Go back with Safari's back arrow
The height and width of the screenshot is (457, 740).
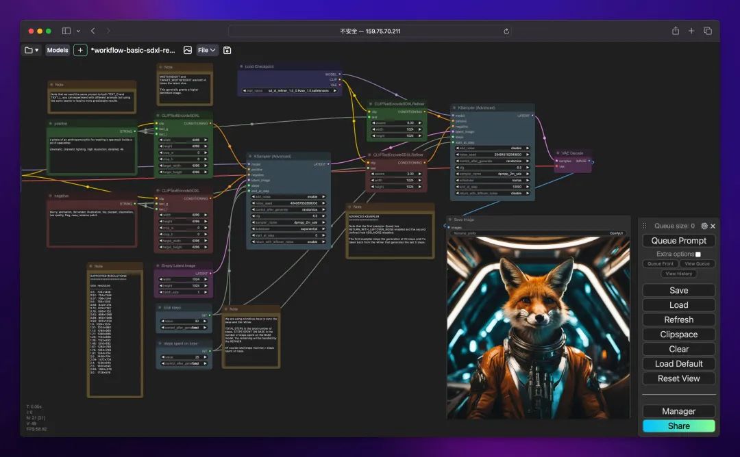pos(93,31)
